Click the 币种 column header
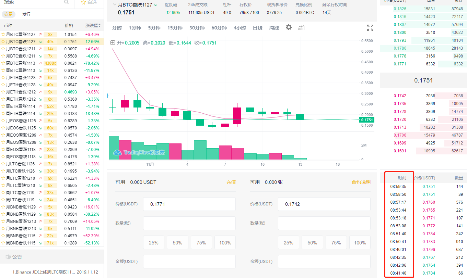Image resolution: width=467 pixels, height=278 pixels. pos(8,26)
